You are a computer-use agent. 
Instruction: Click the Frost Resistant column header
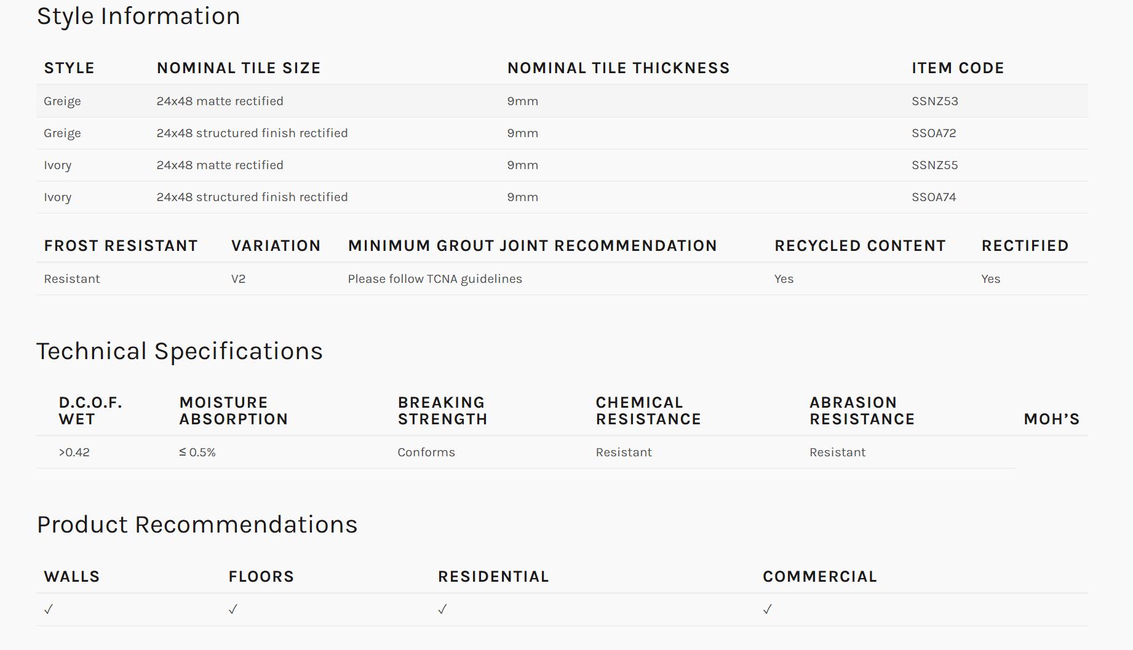121,245
